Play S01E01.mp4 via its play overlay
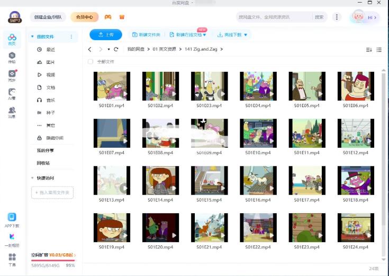The height and width of the screenshot is (276, 389). (x=125, y=94)
